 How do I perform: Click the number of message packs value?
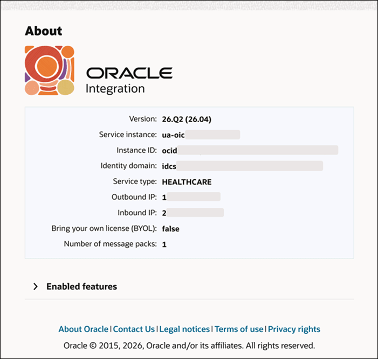pos(164,244)
